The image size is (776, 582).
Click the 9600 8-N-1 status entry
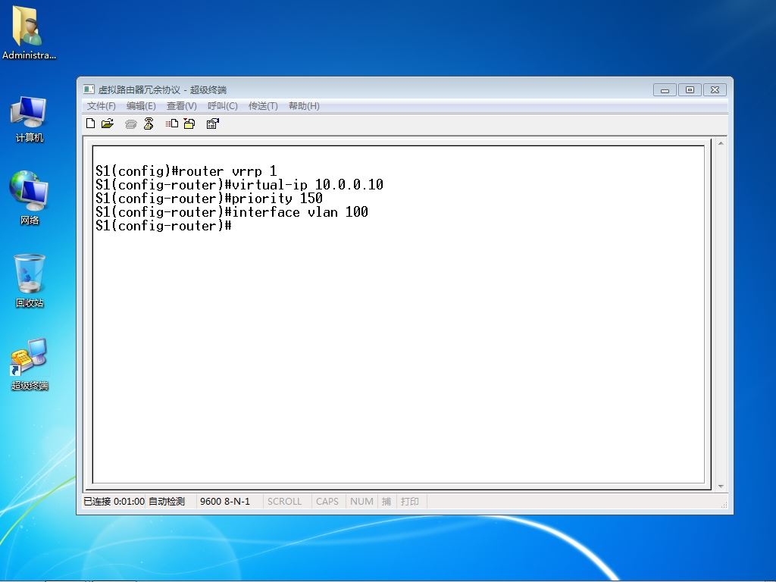(225, 502)
